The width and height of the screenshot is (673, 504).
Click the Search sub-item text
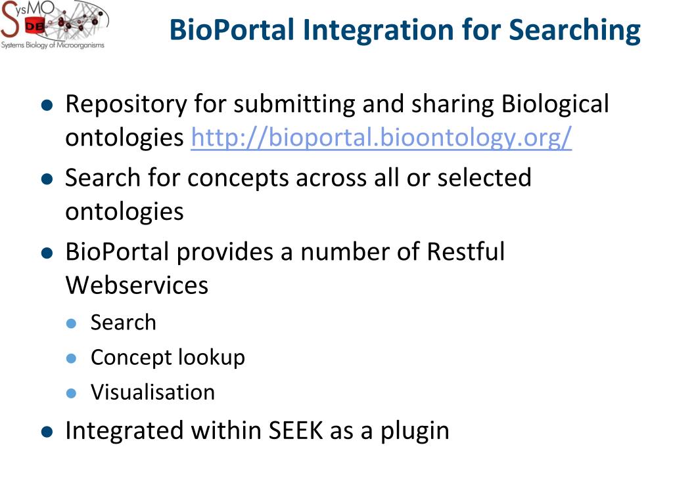point(123,322)
